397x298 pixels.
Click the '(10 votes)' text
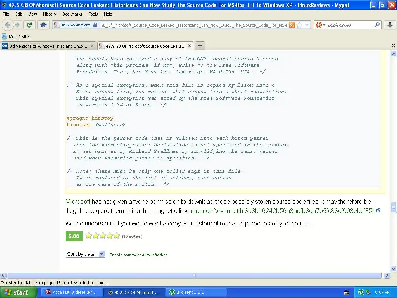[132, 236]
